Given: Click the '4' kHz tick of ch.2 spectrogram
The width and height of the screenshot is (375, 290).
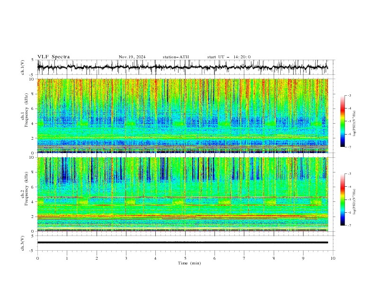Looking at the screenshot, I should point(33,202).
